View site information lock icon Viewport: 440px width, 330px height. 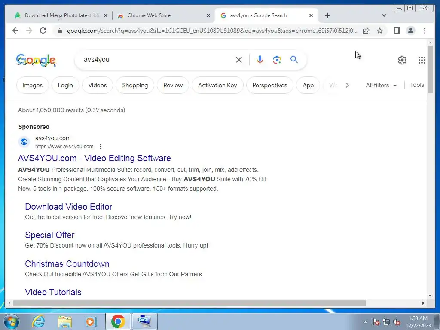[60, 31]
